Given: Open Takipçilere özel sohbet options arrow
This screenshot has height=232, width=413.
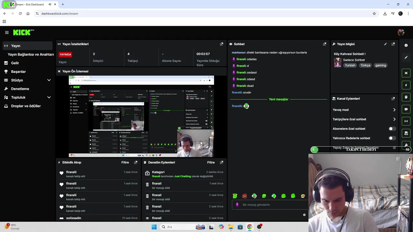Looking at the screenshot, I should pyautogui.click(x=394, y=119).
